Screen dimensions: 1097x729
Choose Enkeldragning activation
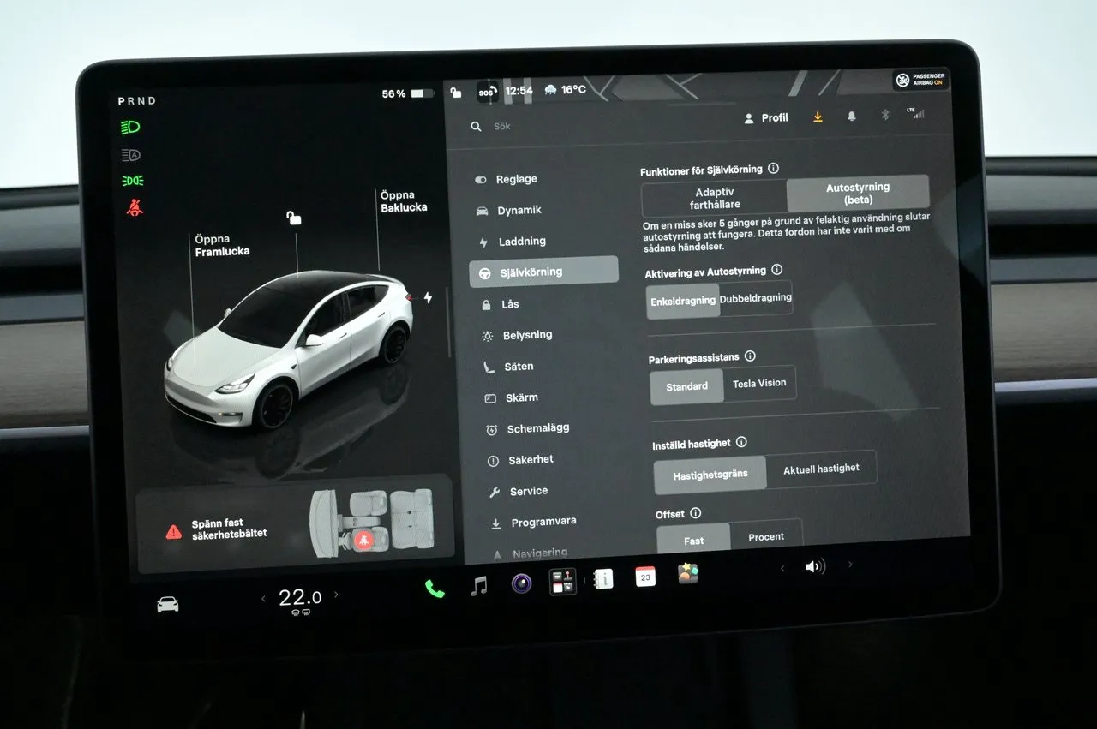point(683,301)
